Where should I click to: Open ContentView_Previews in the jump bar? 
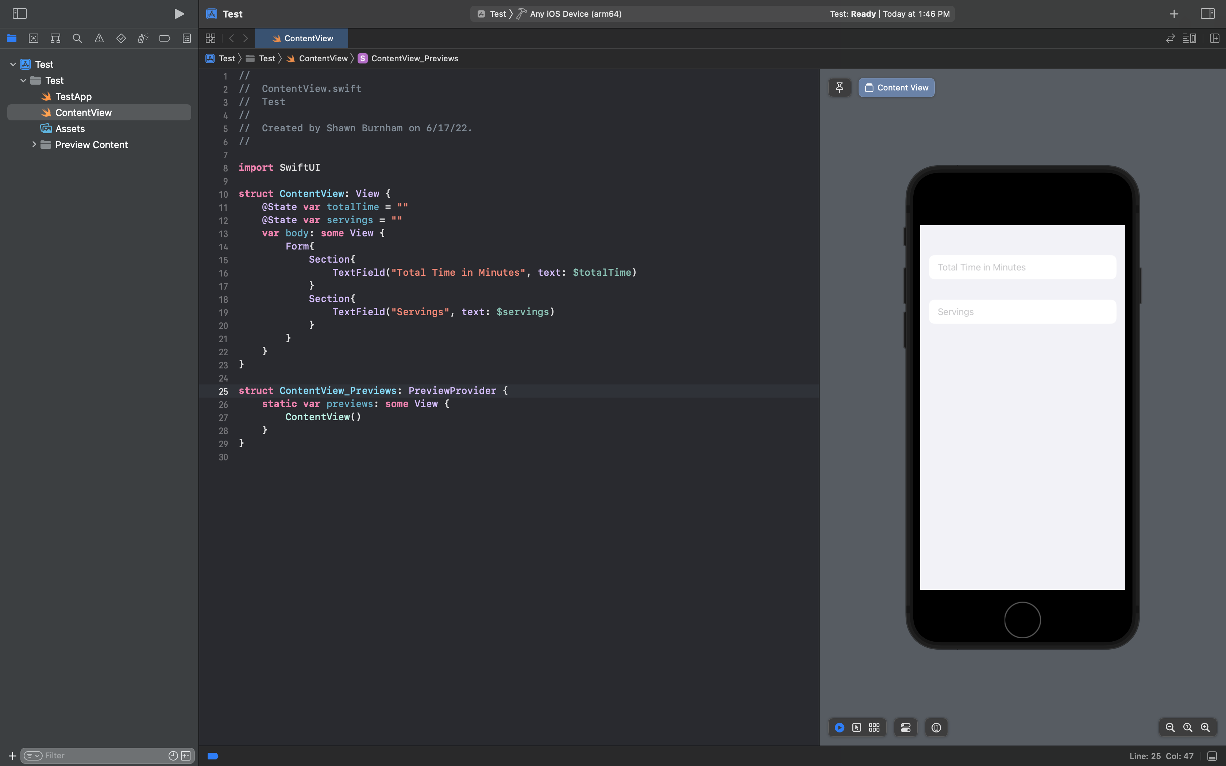(x=414, y=58)
